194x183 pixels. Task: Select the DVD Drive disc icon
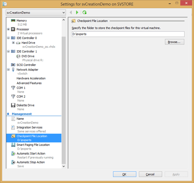18,56
